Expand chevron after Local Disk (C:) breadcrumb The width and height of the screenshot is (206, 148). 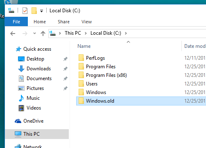(x=126, y=33)
